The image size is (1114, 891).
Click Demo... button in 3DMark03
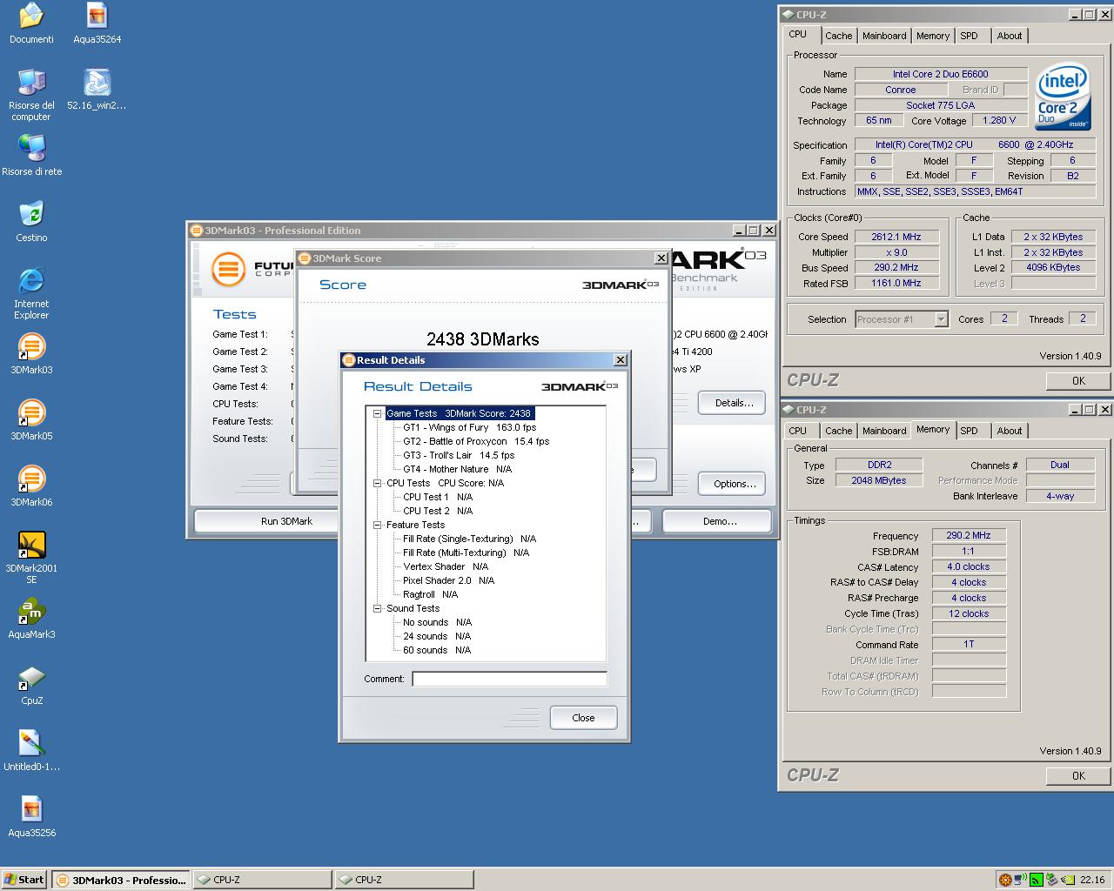[x=717, y=521]
